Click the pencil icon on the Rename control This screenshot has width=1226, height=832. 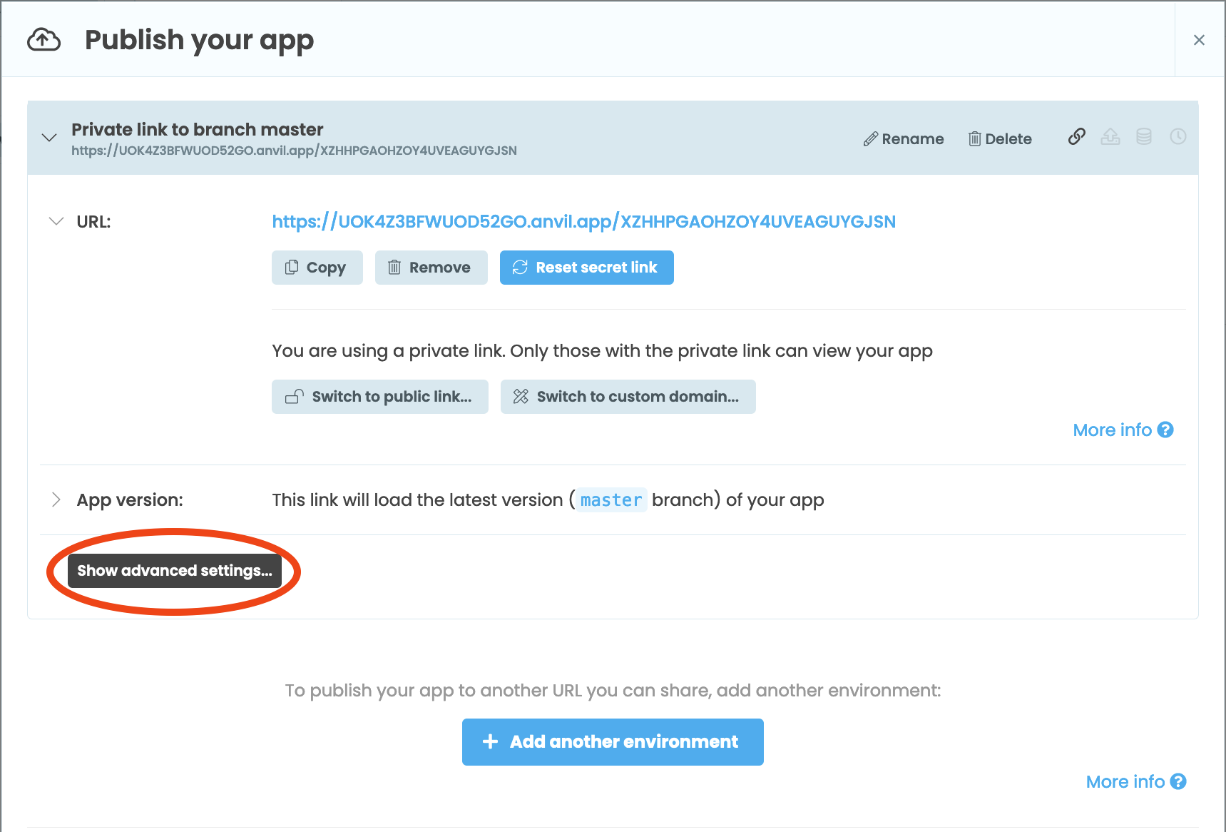coord(871,138)
